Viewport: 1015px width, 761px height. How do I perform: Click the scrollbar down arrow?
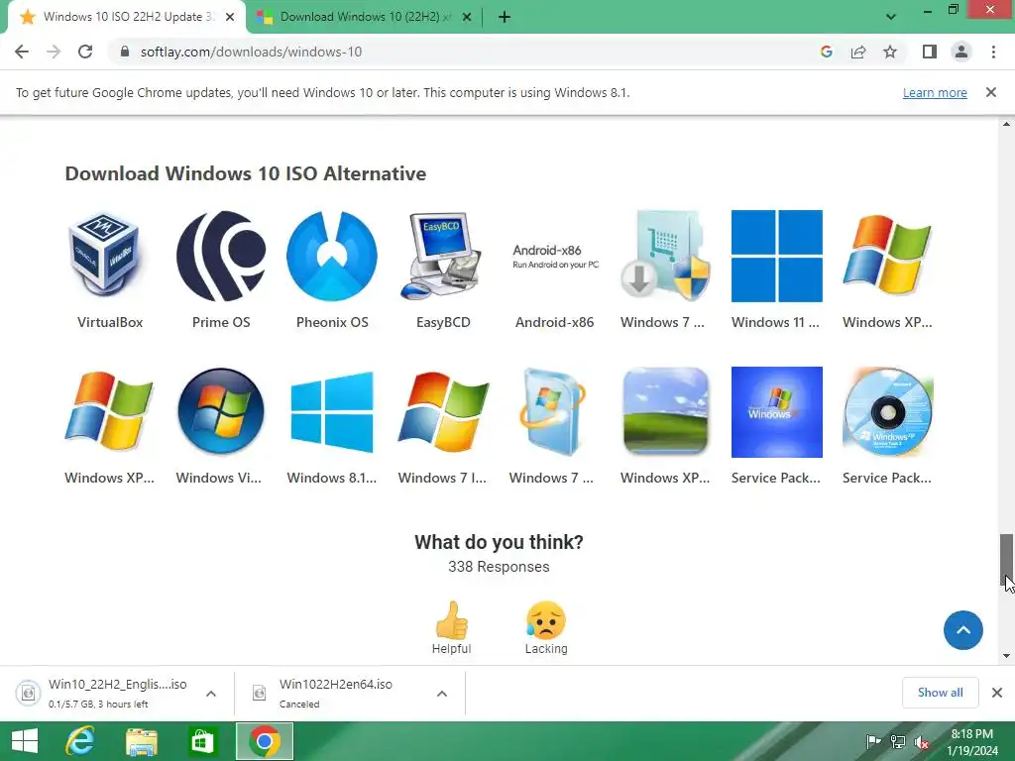(x=1006, y=656)
